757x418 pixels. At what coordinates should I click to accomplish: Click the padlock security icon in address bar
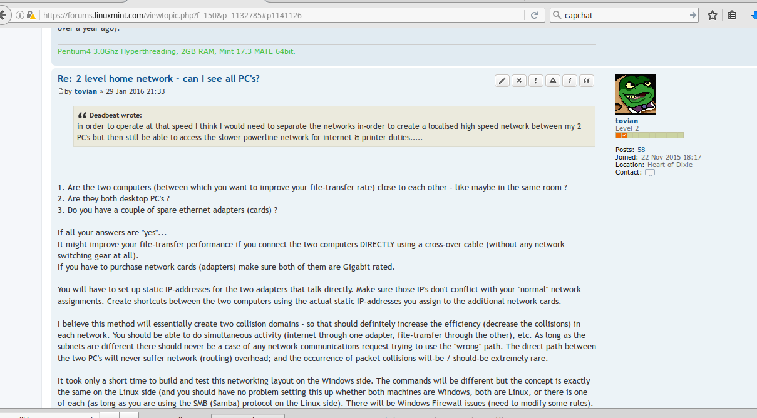pyautogui.click(x=31, y=15)
